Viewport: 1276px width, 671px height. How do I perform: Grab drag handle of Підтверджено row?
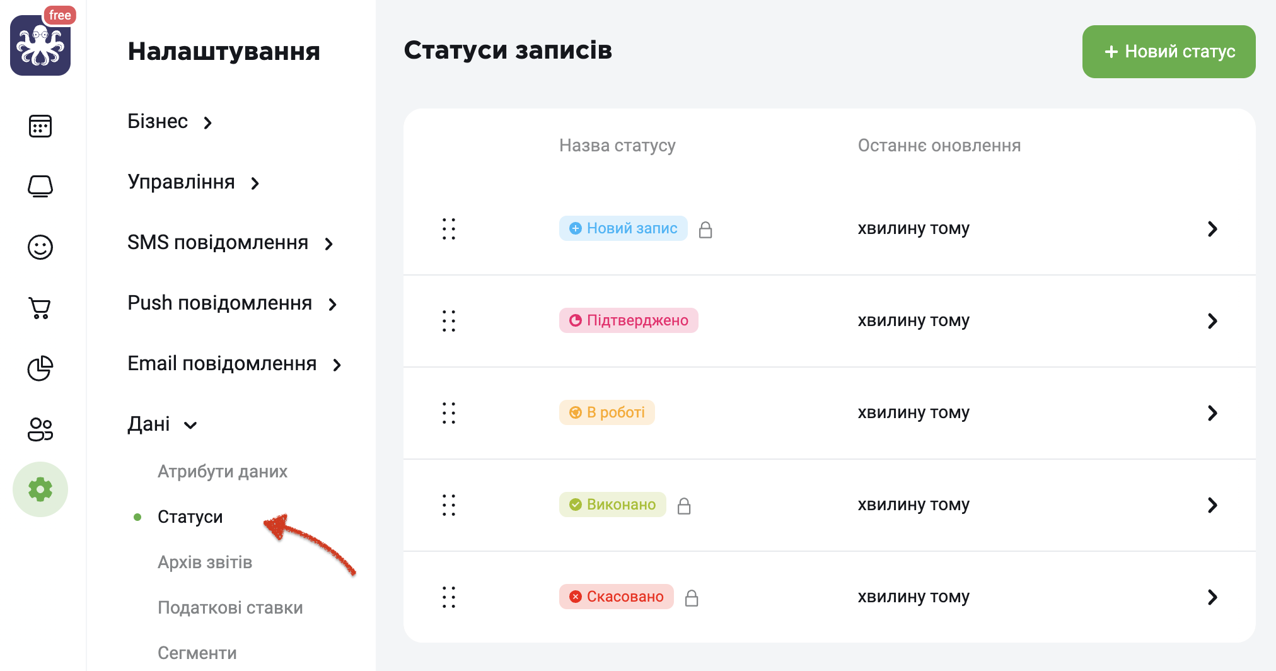(x=449, y=321)
